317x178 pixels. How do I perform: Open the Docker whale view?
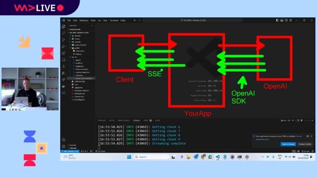(63, 86)
